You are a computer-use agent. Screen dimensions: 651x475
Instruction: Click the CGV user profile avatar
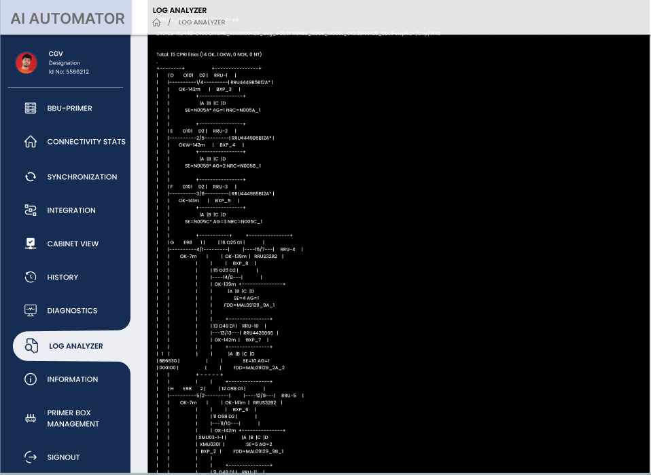pyautogui.click(x=27, y=62)
